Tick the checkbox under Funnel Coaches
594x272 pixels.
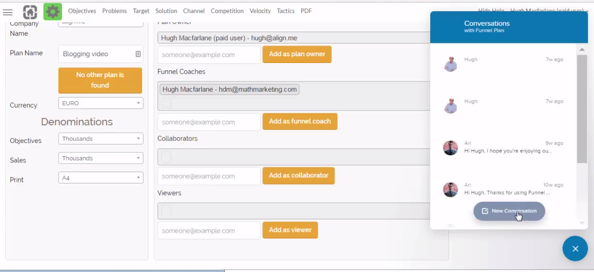[166, 103]
